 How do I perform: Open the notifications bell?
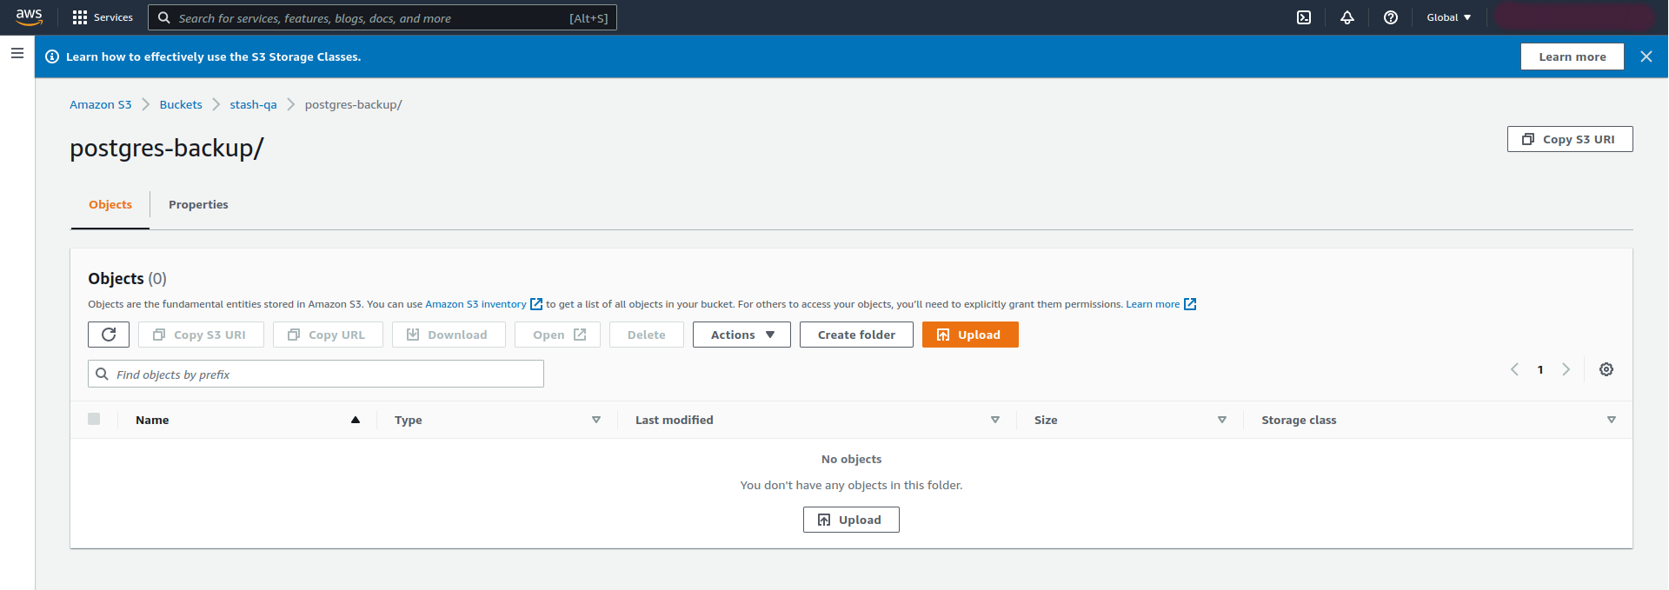(x=1347, y=17)
